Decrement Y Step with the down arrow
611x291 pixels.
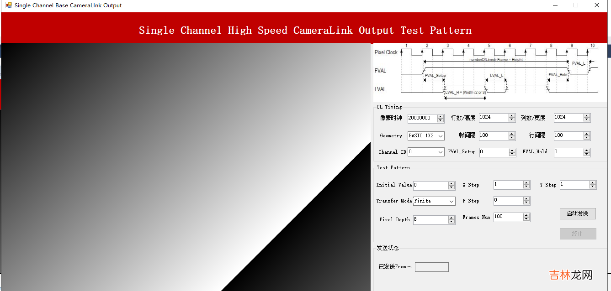pos(593,187)
